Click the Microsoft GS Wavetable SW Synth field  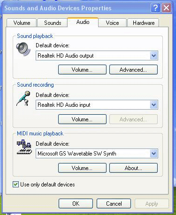(97, 154)
